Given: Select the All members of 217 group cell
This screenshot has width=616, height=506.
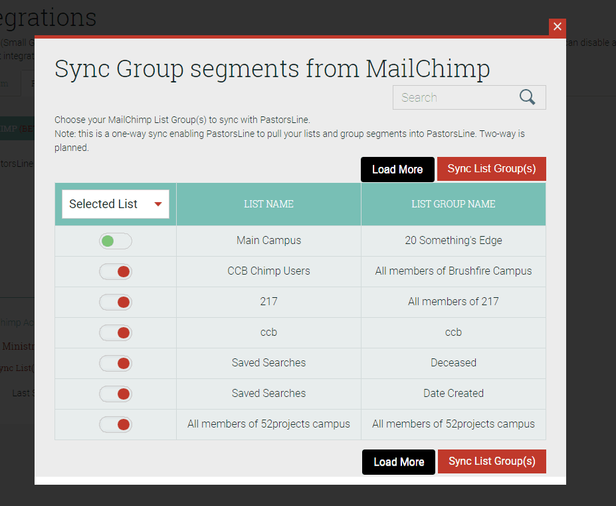Looking at the screenshot, I should coord(453,302).
